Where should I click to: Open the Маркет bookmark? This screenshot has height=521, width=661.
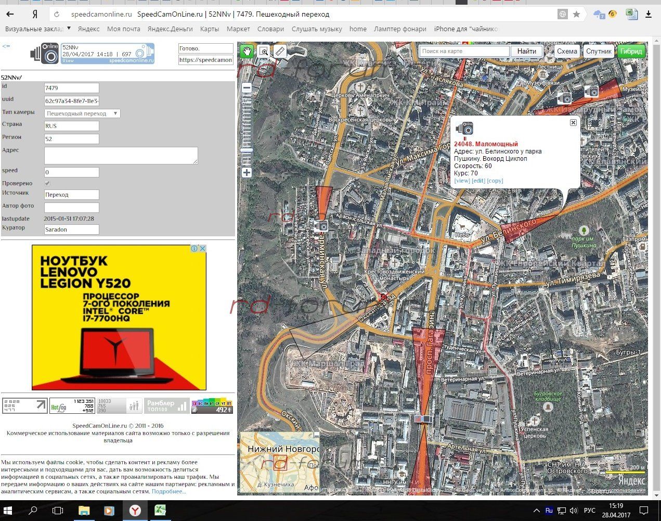238,29
